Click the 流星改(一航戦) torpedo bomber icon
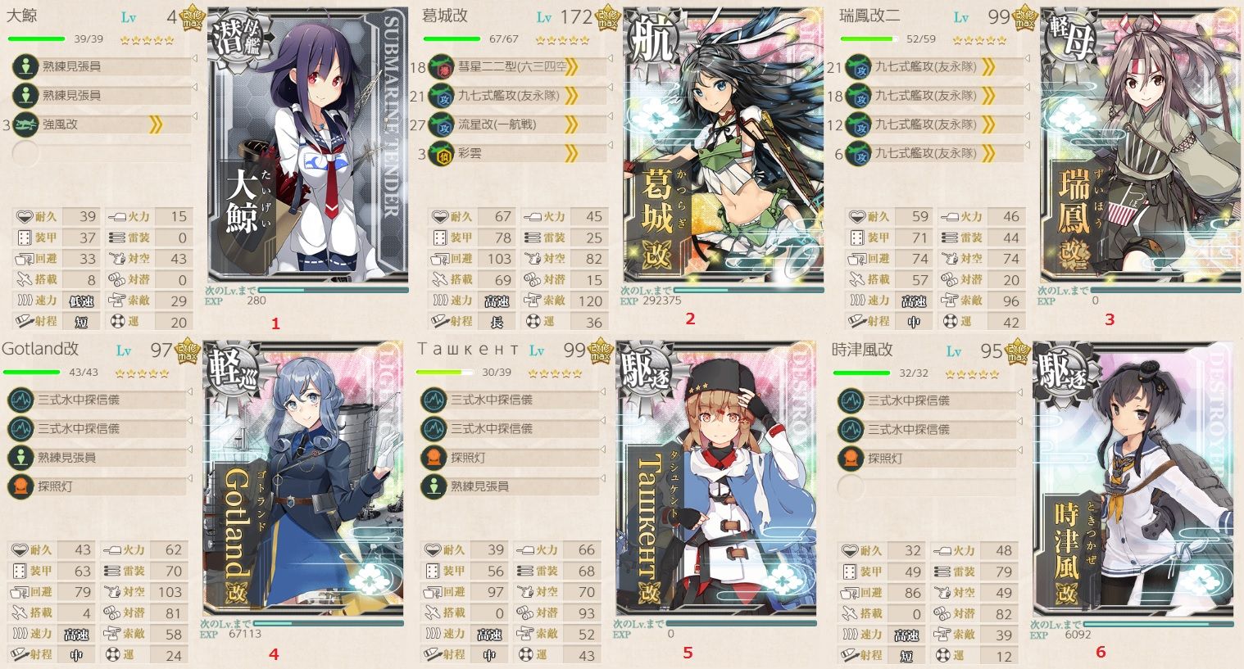 point(442,124)
